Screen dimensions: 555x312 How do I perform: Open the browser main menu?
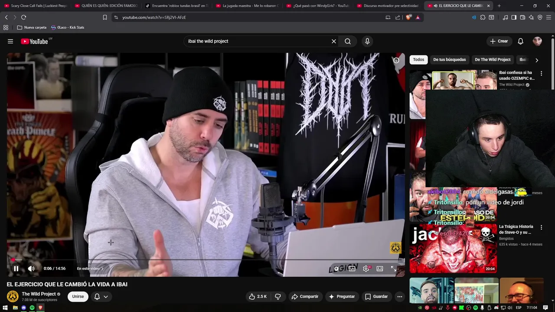click(548, 17)
